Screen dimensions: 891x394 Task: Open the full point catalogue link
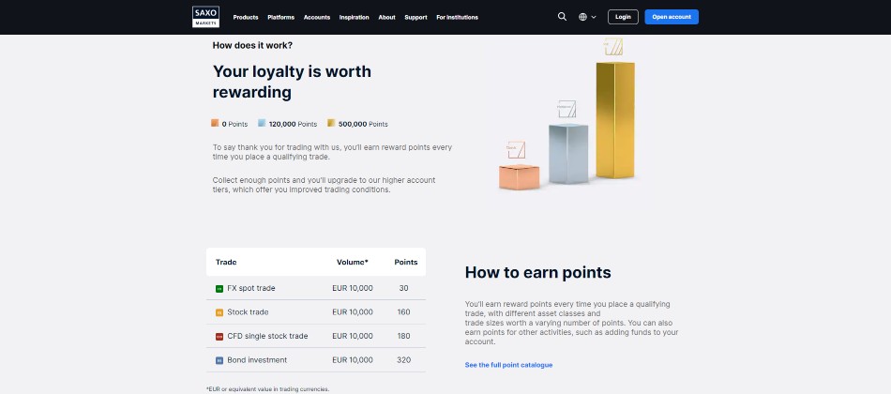tap(508, 364)
